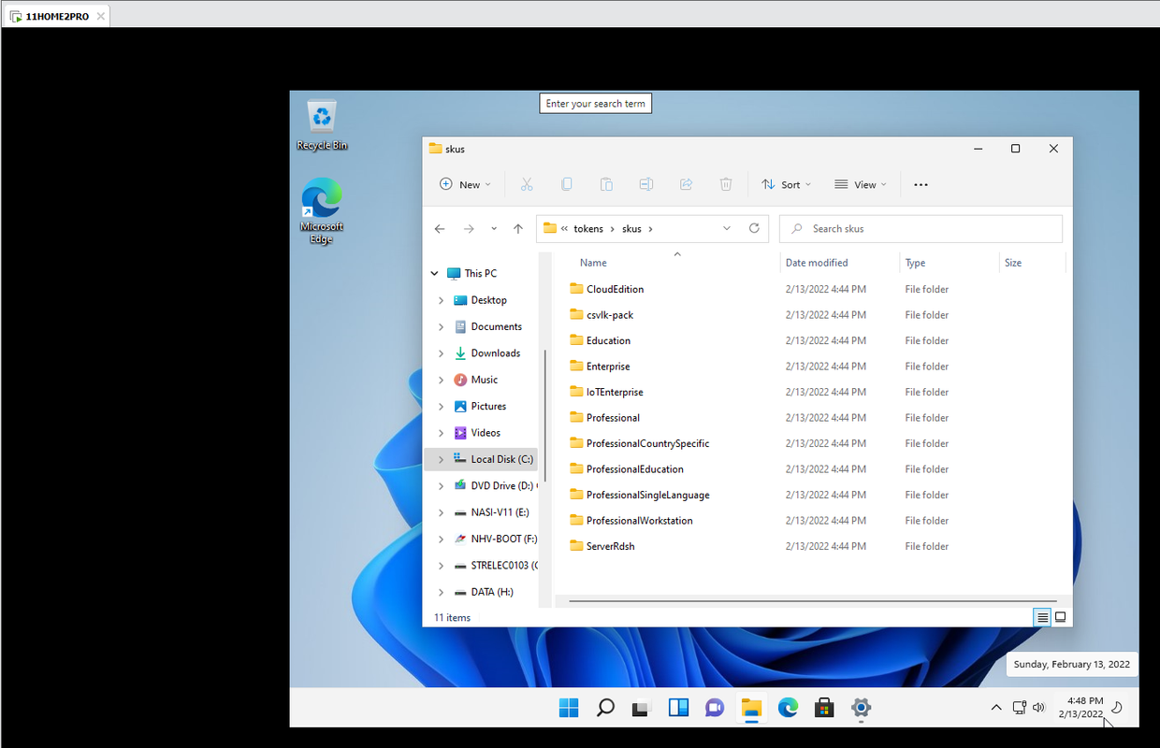The width and height of the screenshot is (1160, 748).
Task: Select NASI-V11 (E:) drive
Action: tap(491, 512)
